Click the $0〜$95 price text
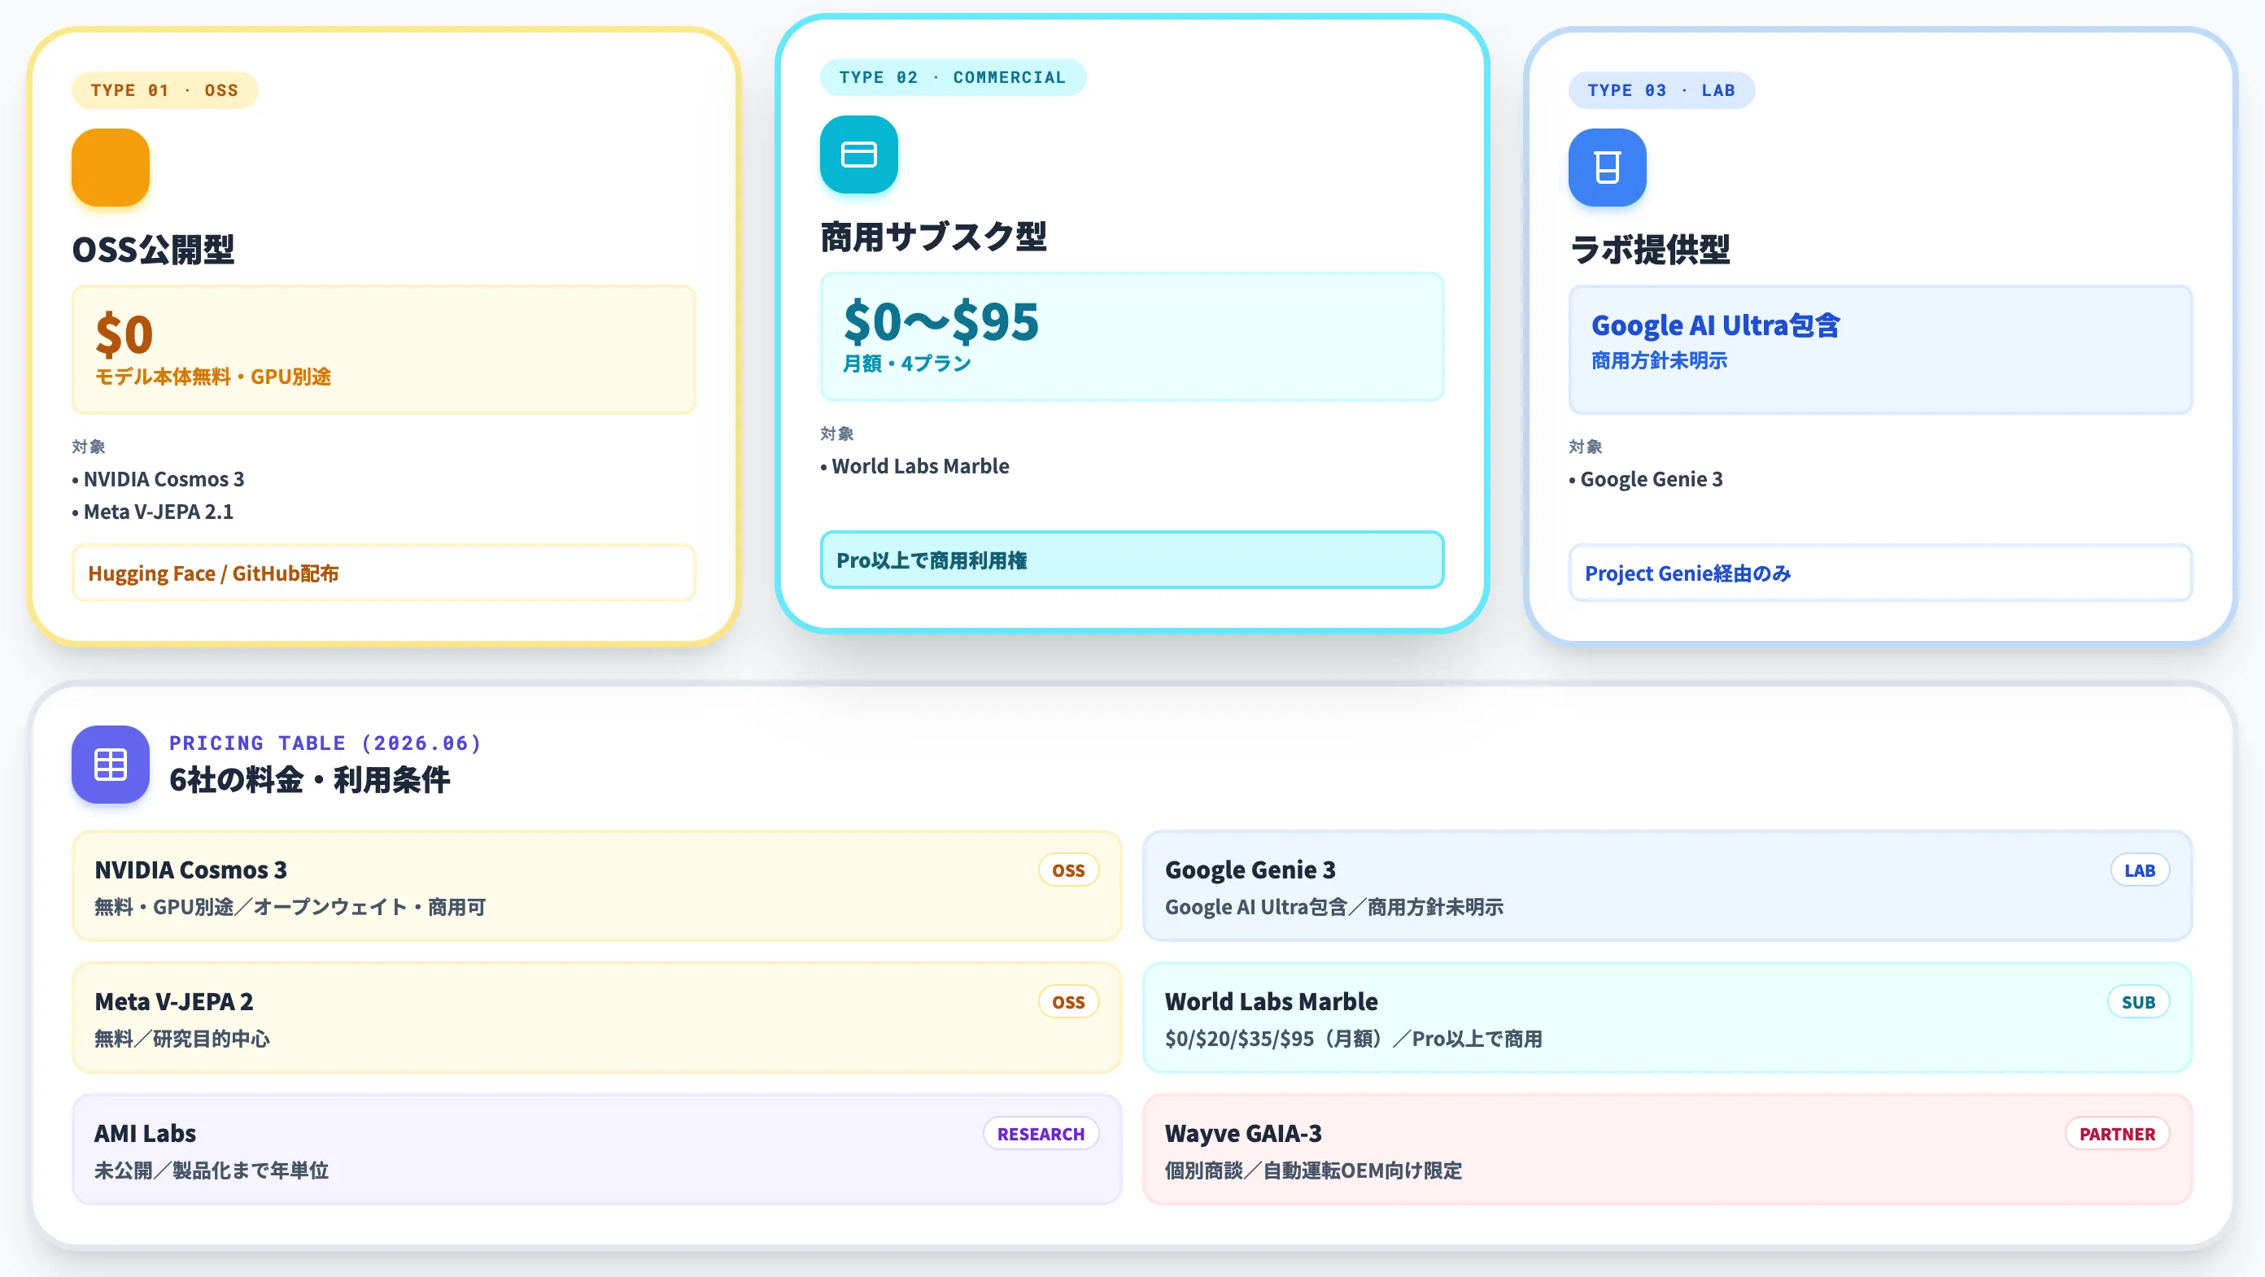The image size is (2265, 1277). point(940,320)
